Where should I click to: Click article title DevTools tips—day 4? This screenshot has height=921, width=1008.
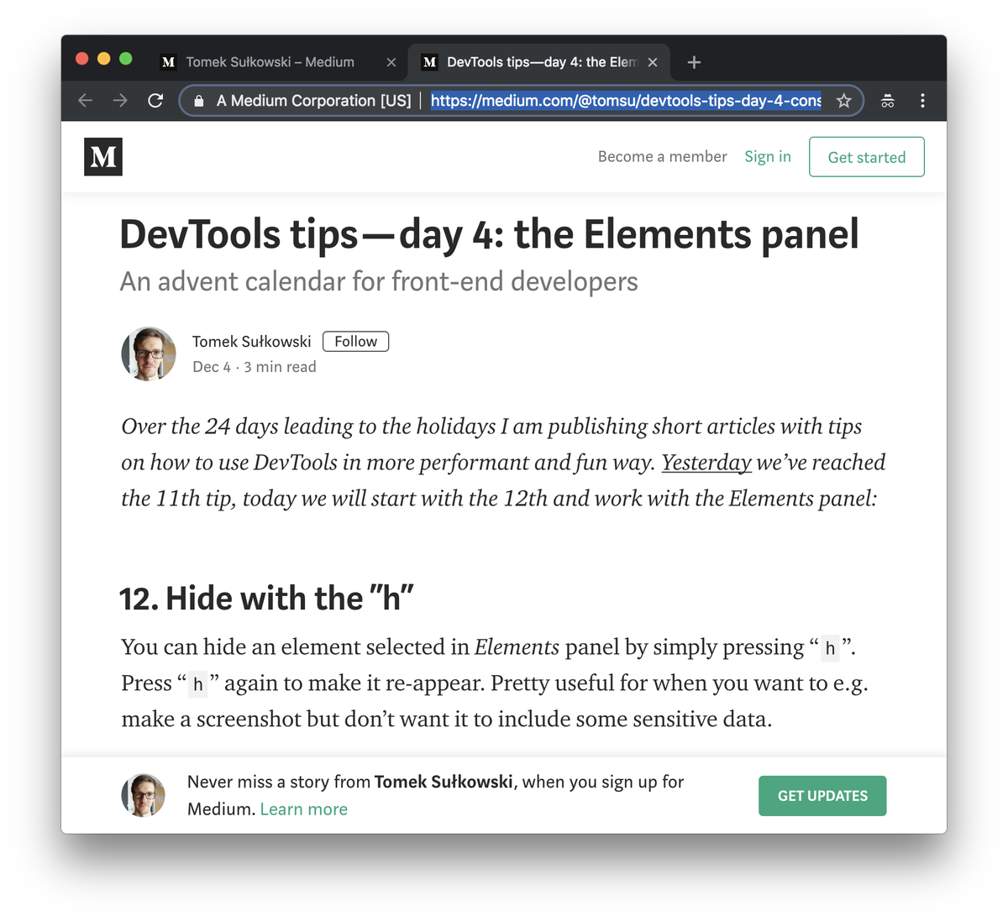tap(490, 234)
